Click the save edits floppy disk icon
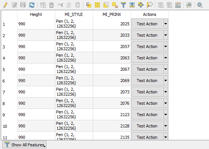Screen dimensions: 209x149 [23, 5]
